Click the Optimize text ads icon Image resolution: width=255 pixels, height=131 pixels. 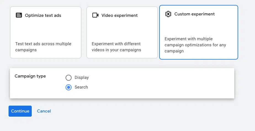click(19, 15)
